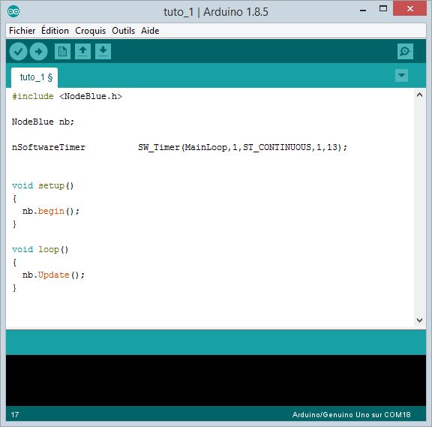Screen dimensions: 432x427
Task: Open the Aide menu
Action: 150,31
